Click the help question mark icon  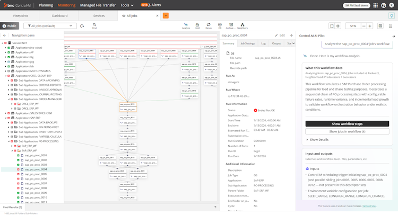[x=384, y=5]
